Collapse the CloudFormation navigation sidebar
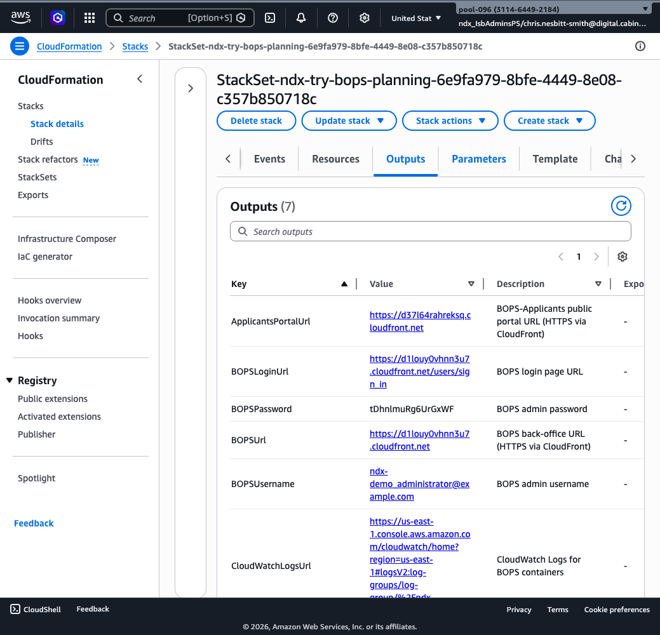This screenshot has width=660, height=635. (139, 79)
